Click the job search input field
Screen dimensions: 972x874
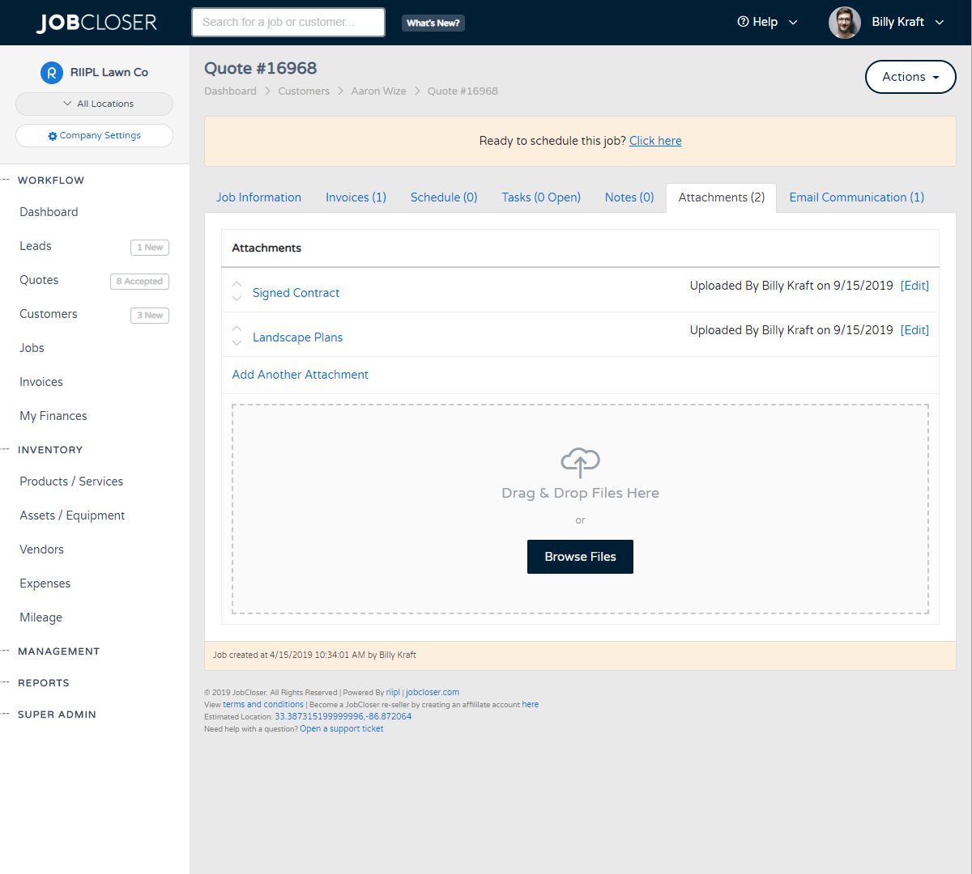pyautogui.click(x=288, y=22)
